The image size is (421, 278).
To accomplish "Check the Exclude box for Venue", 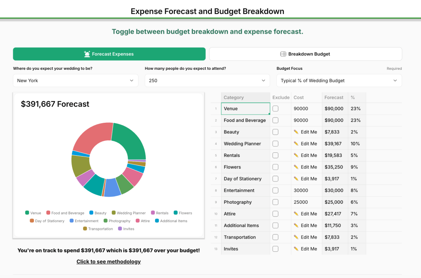I will coord(275,109).
